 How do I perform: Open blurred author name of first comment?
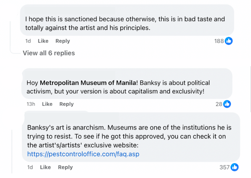point(70,11)
